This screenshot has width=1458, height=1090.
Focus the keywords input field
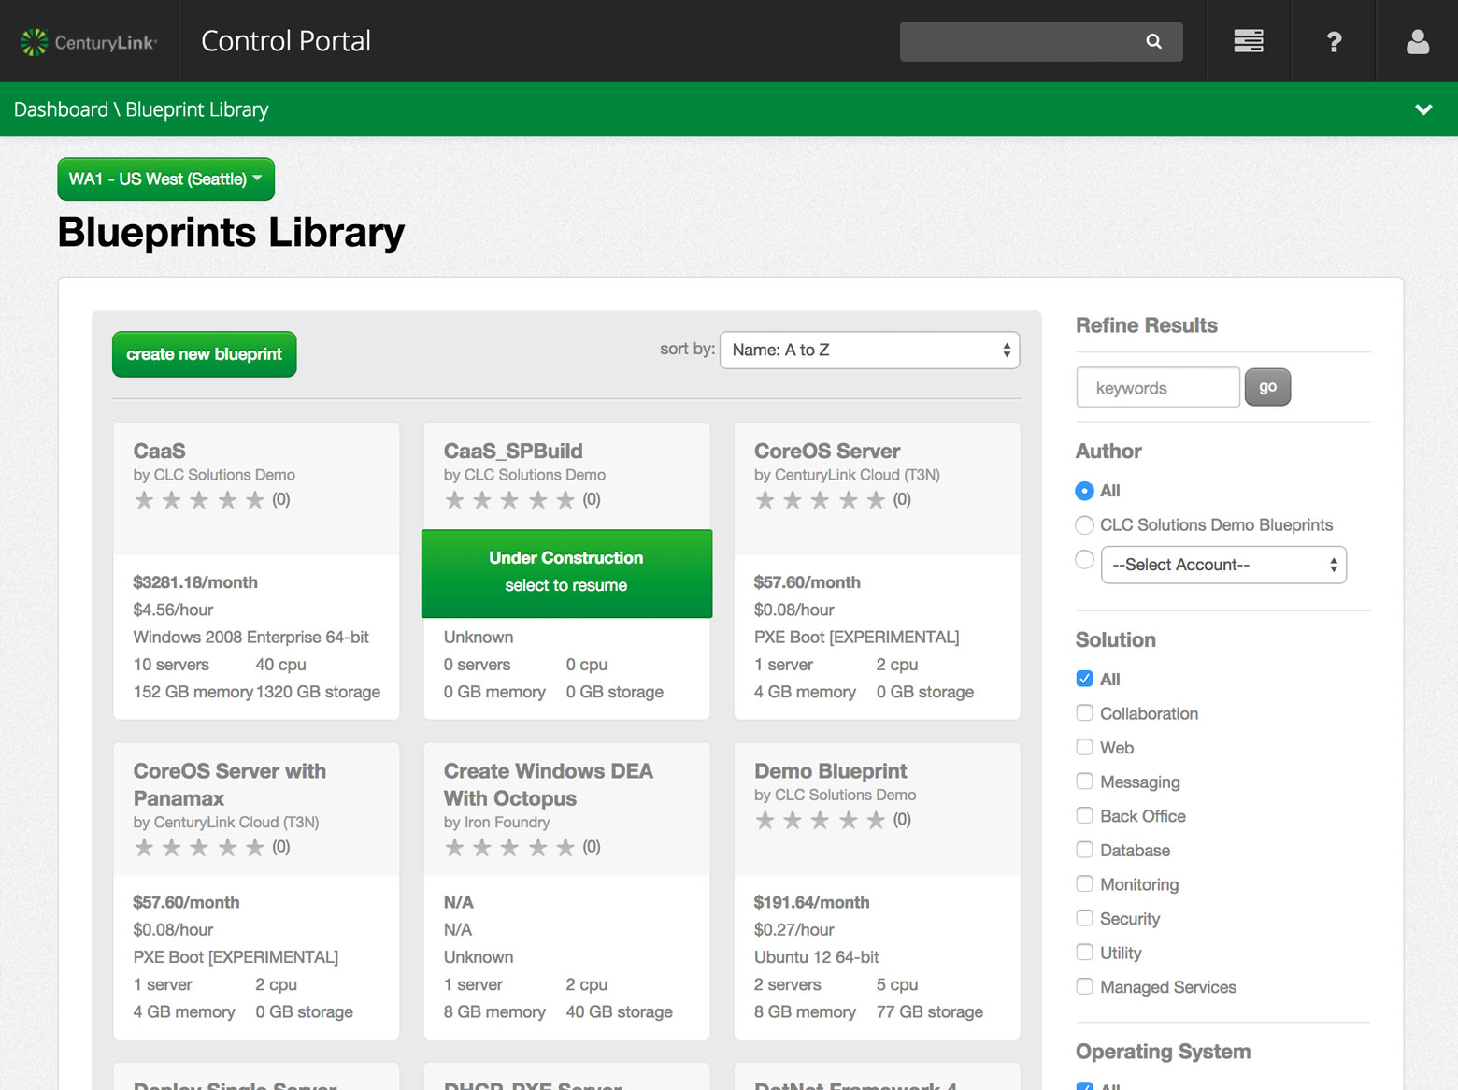[x=1158, y=387]
